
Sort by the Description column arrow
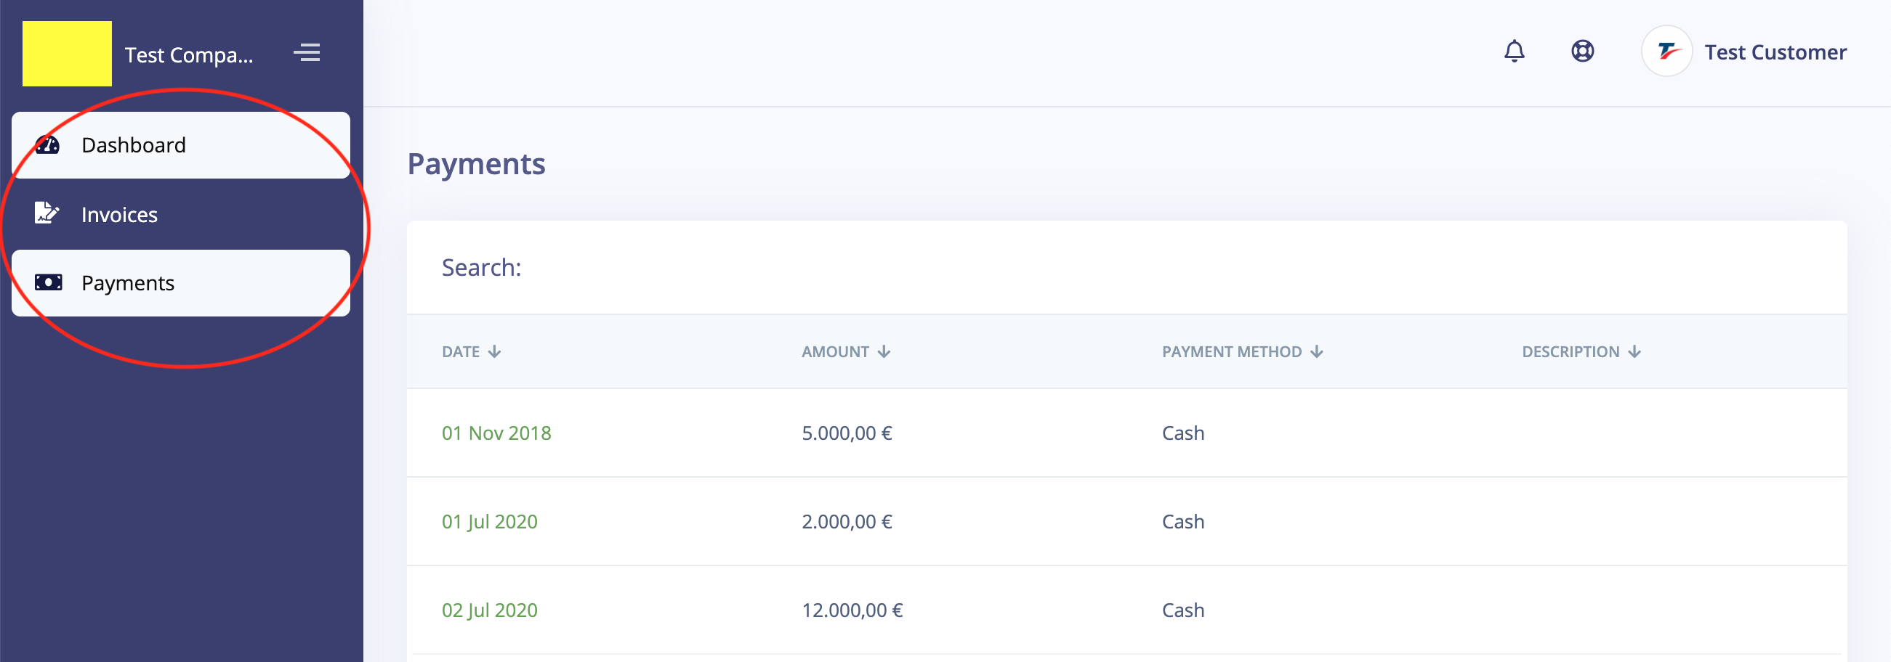click(1634, 352)
